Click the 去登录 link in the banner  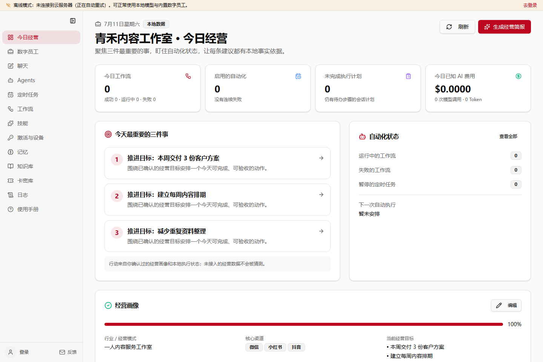coord(530,5)
